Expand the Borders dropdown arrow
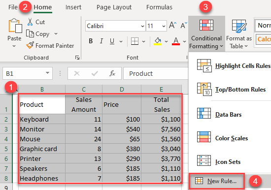This screenshot has height=190, width=271. pos(143,41)
